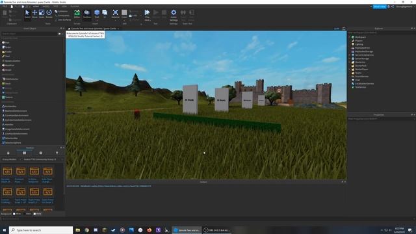This screenshot has width=416, height=234.
Task: Switch to the VIEW ribbon tab
Action: 64,6
